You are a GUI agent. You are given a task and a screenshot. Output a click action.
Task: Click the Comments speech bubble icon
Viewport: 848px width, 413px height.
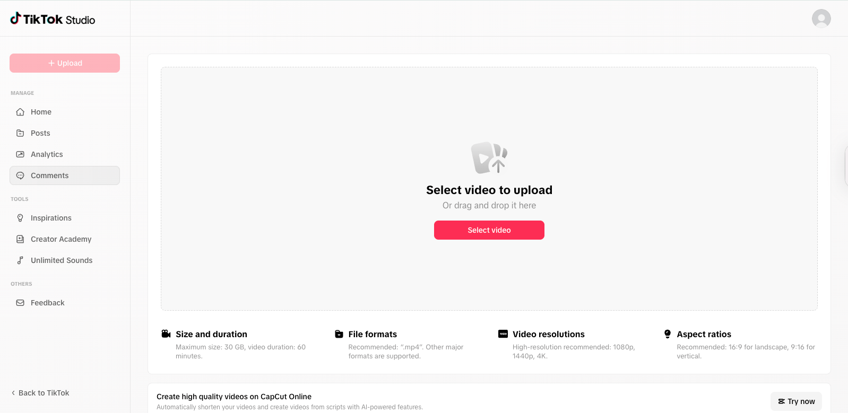(x=20, y=175)
